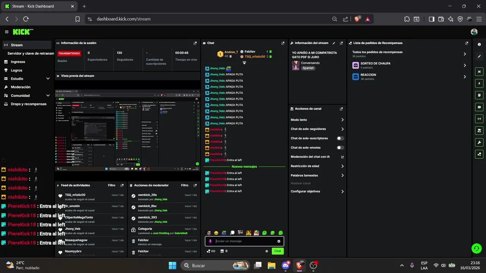Open the Kick hamburger menu
This screenshot has height=273, width=486.
tap(6, 32)
